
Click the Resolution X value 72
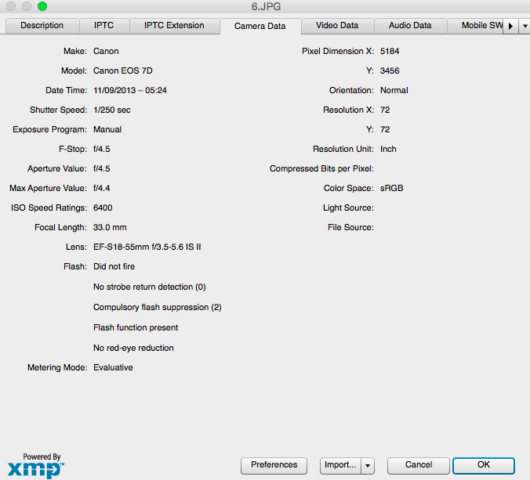tap(385, 110)
